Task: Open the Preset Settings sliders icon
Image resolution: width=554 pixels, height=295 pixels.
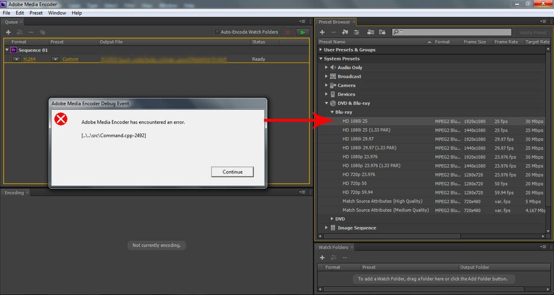Action: 357,32
